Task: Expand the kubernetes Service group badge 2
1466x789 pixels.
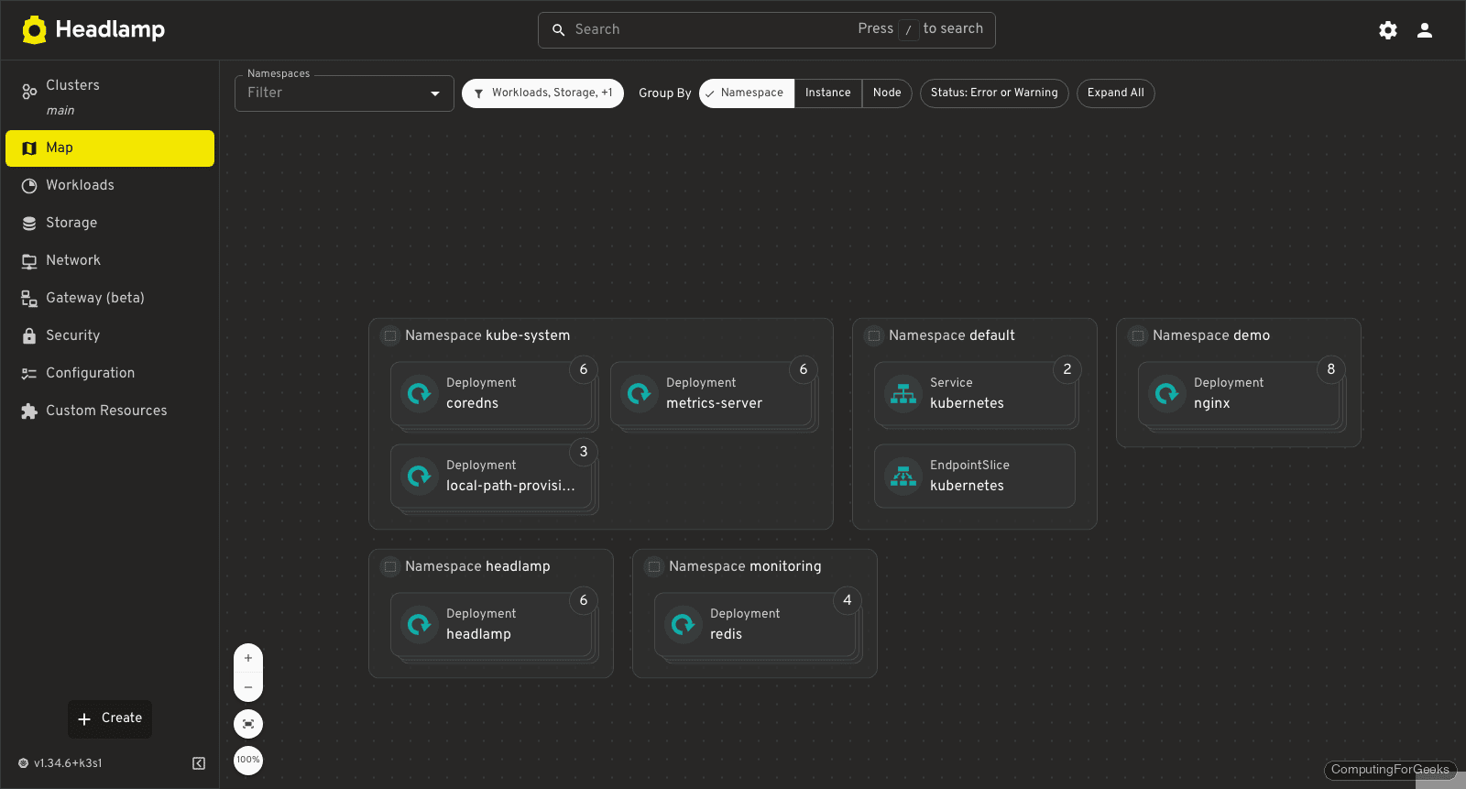Action: [1067, 370]
